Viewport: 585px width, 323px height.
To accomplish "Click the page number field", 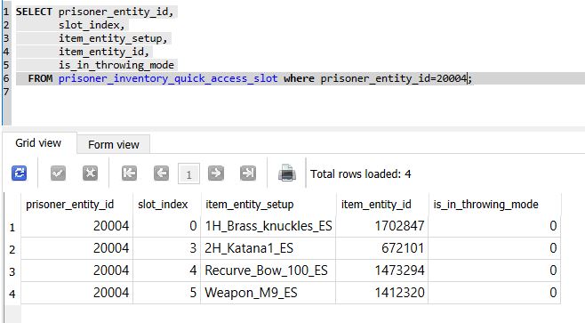I will [188, 174].
